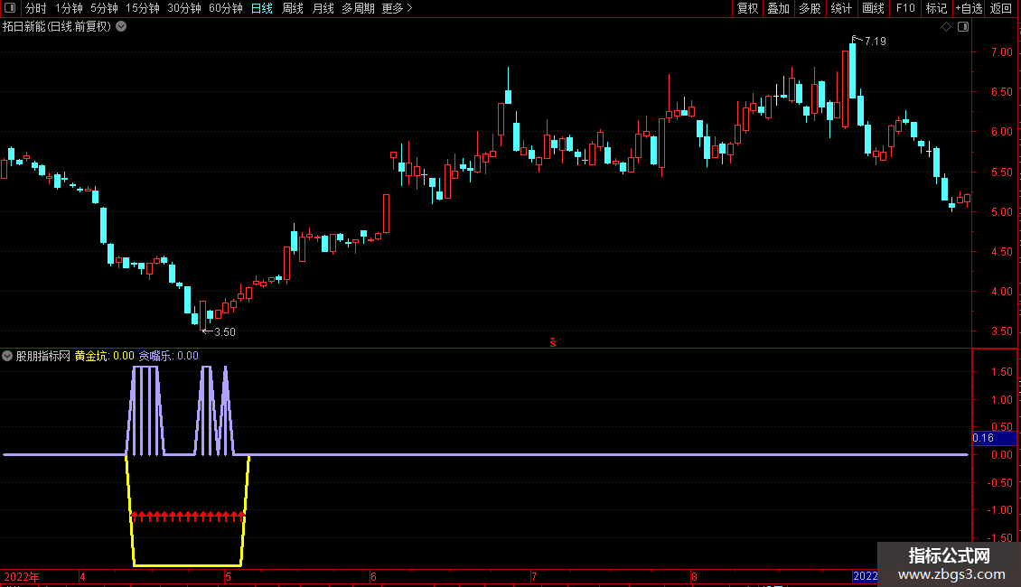
Task: Toggle the right side panel icon
Action: point(963,27)
